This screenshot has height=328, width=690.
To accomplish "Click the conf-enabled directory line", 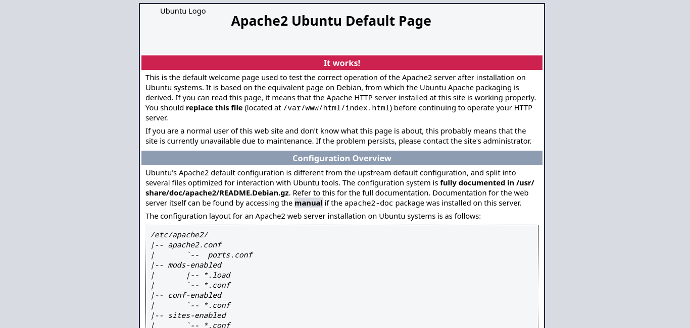I will 194,295.
